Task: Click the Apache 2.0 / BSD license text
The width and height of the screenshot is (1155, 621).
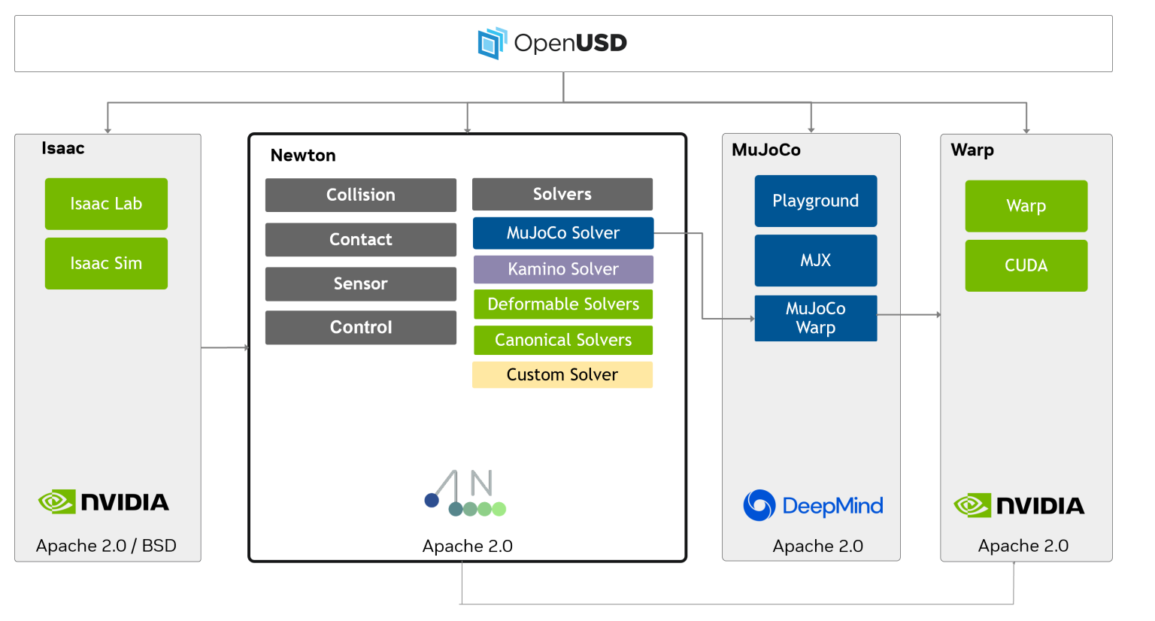Action: click(x=106, y=546)
